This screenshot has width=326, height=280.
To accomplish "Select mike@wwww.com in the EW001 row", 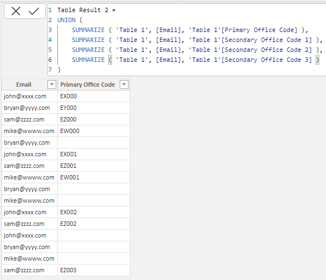I will click(30, 177).
